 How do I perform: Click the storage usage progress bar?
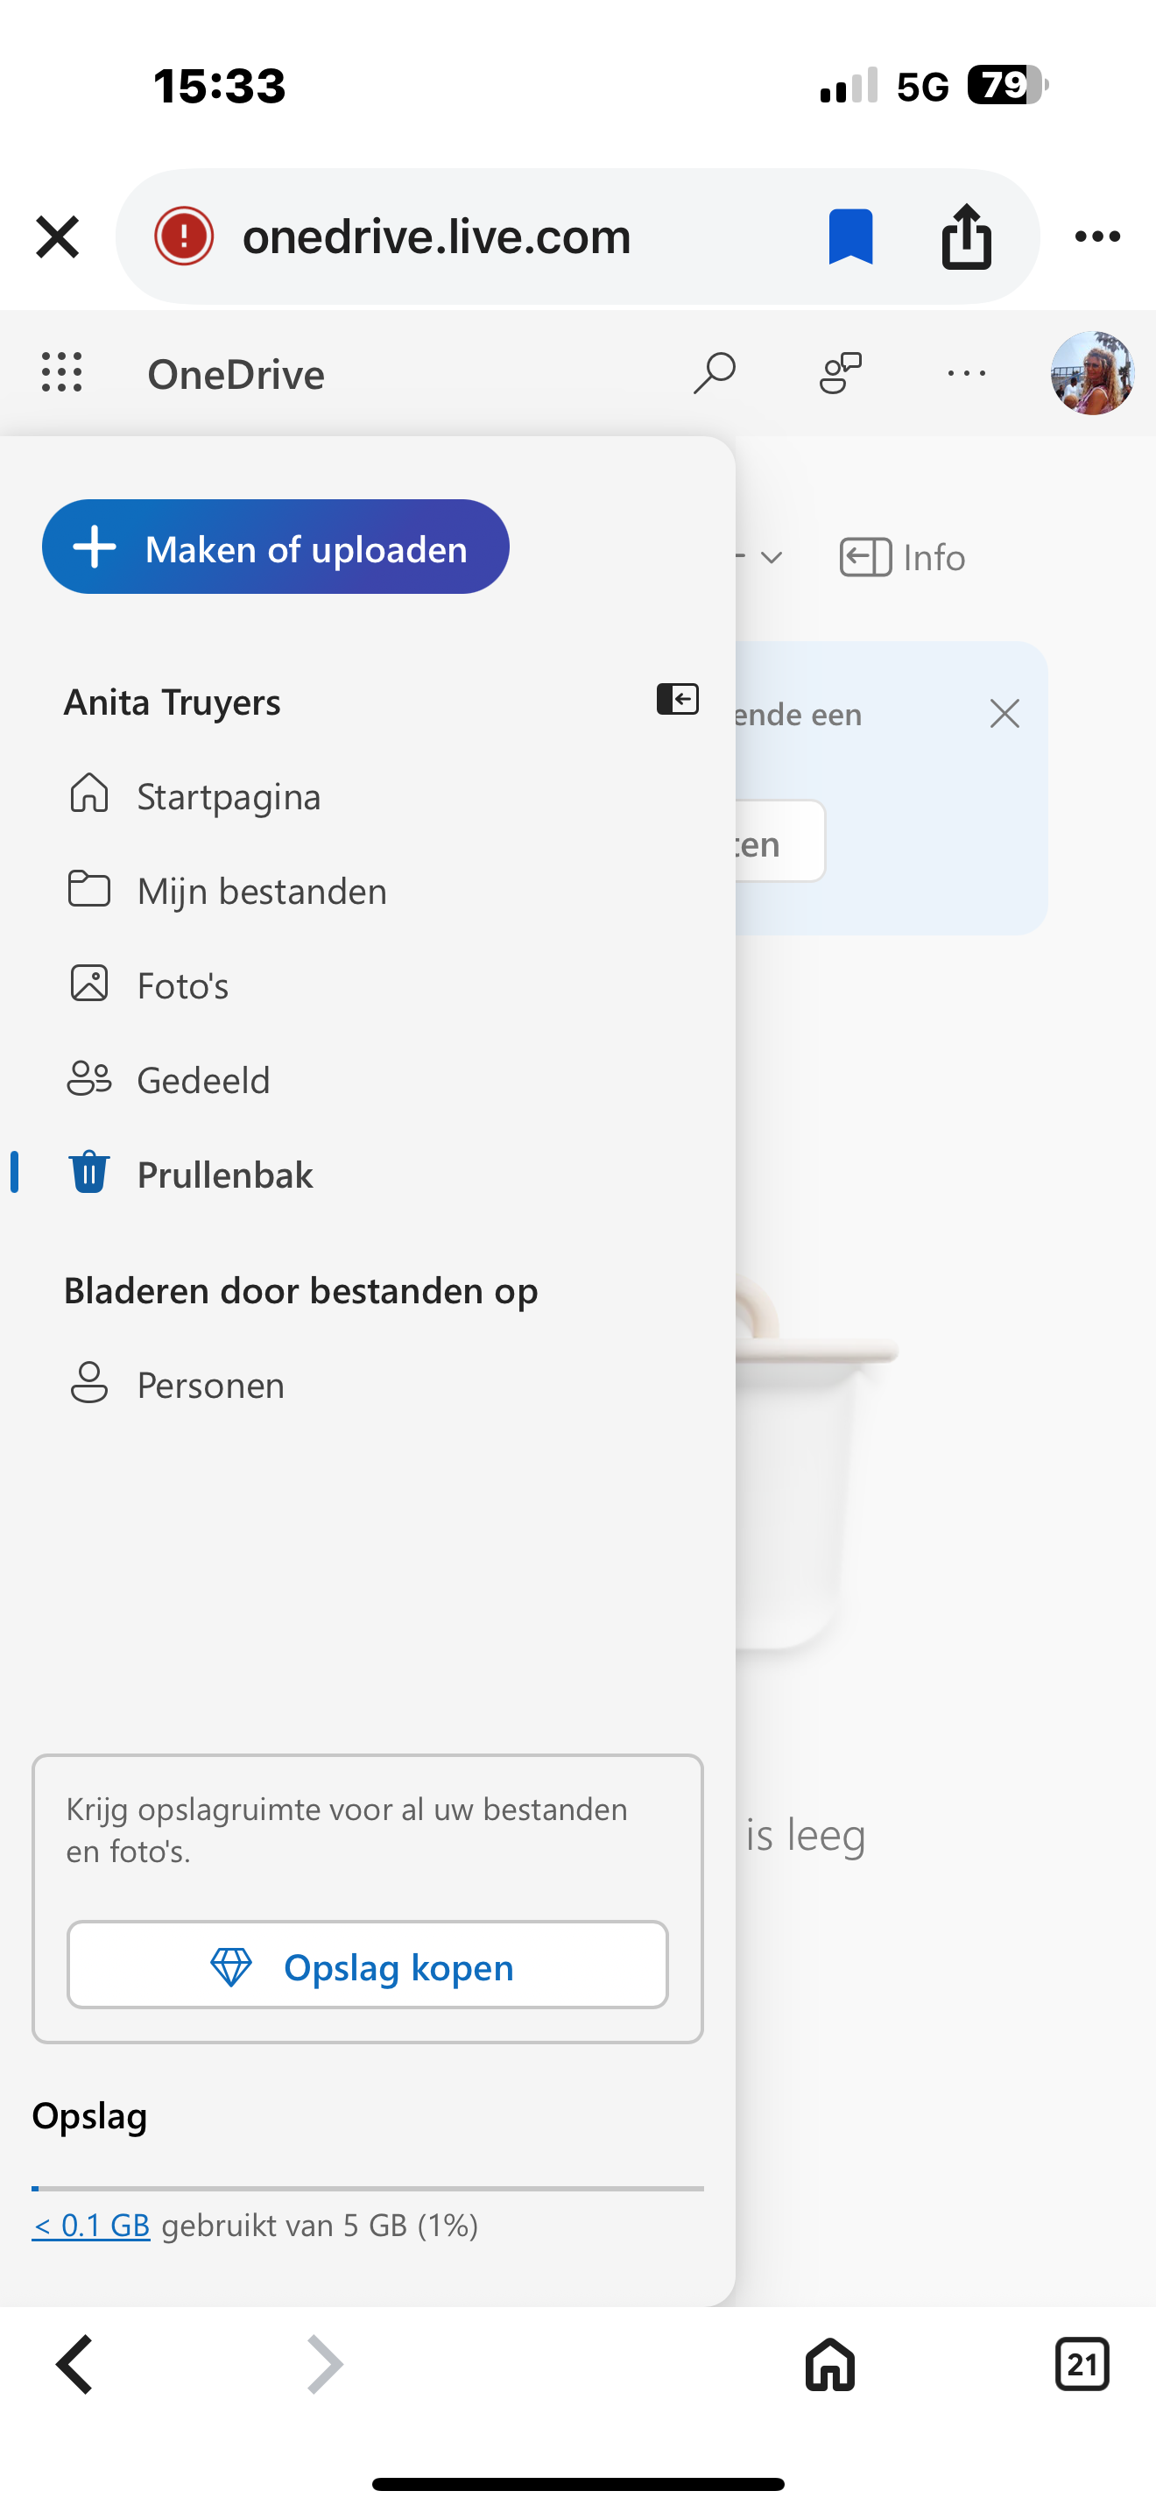(368, 2188)
